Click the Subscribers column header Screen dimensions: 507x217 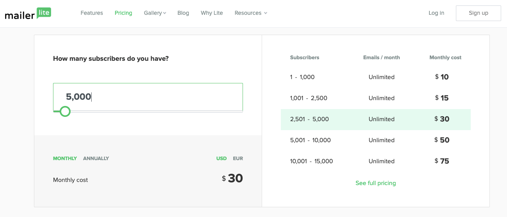tap(305, 57)
